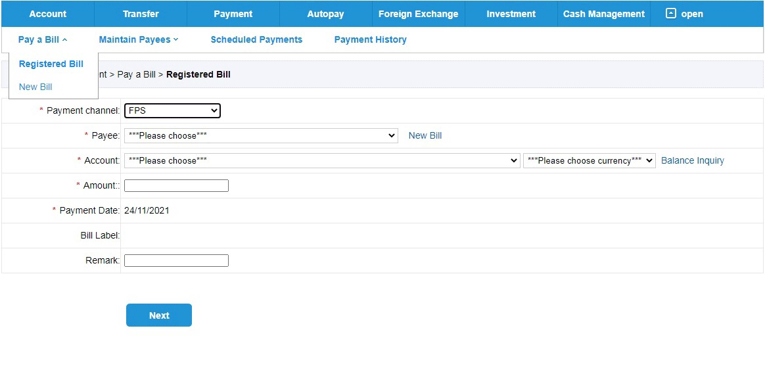Collapse the Pay a Bill submenu
The image size is (765, 368).
(43, 39)
